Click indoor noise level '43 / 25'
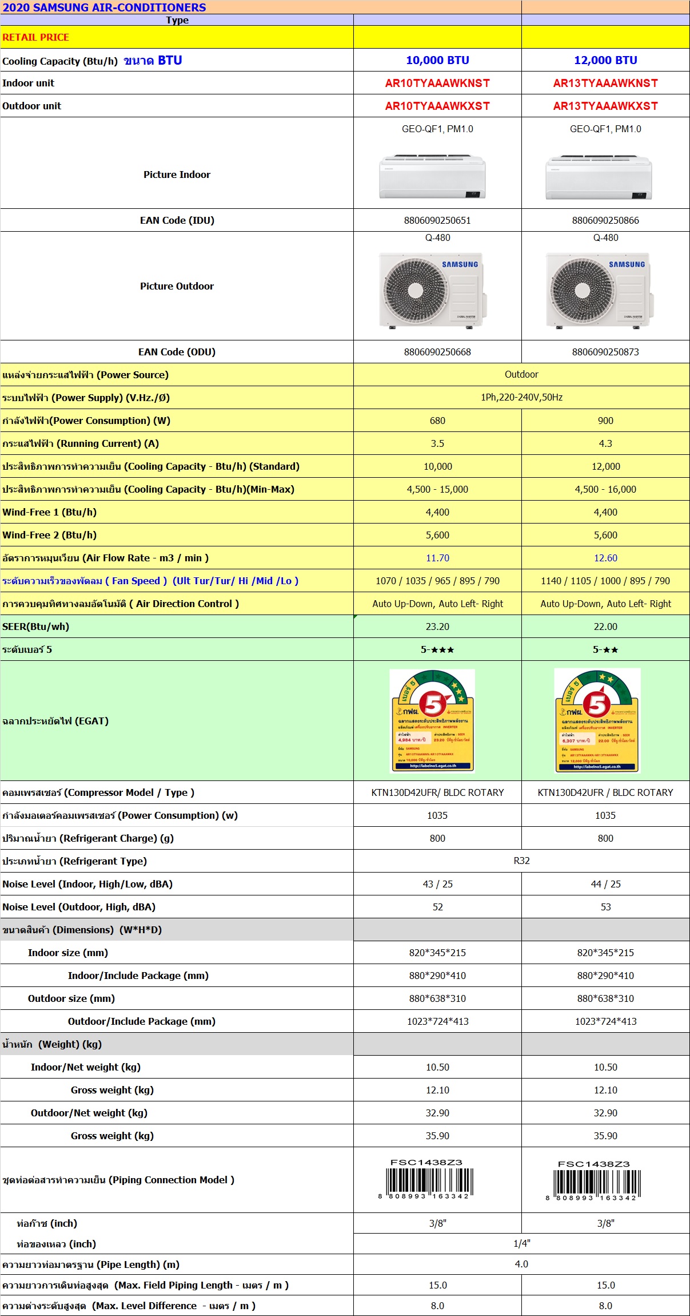This screenshot has height=1316, width=690. [437, 884]
